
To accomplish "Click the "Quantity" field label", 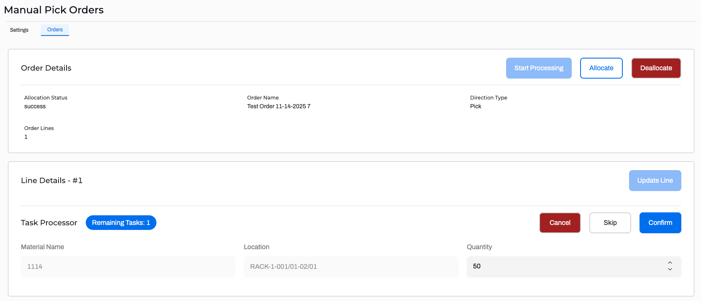I will [x=479, y=247].
